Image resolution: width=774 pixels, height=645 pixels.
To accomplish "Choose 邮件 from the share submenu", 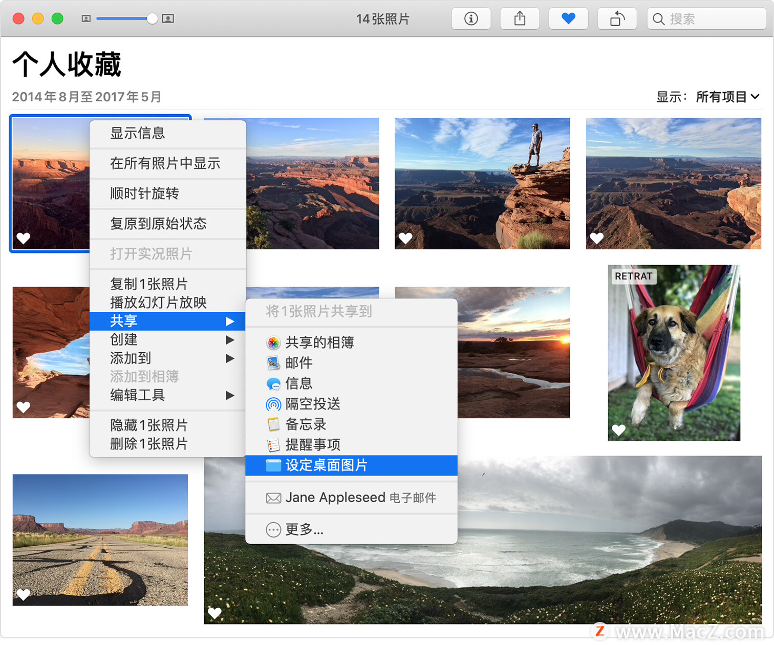I will (299, 363).
